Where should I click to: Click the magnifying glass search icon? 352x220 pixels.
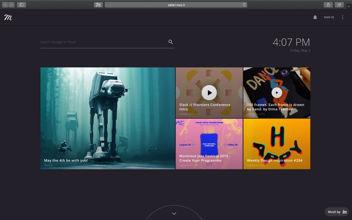171,42
